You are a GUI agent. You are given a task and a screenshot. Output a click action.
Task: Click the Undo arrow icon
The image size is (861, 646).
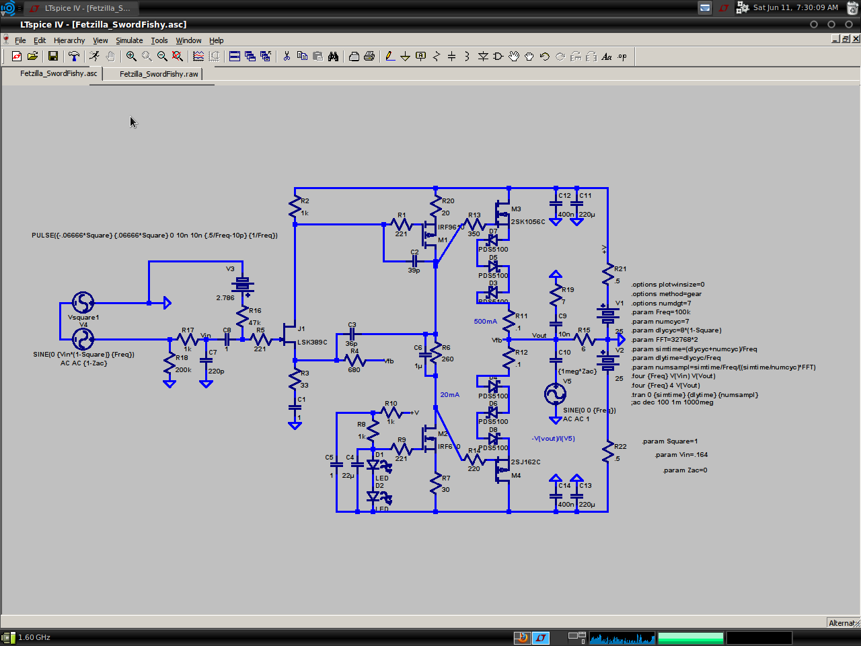coord(545,57)
